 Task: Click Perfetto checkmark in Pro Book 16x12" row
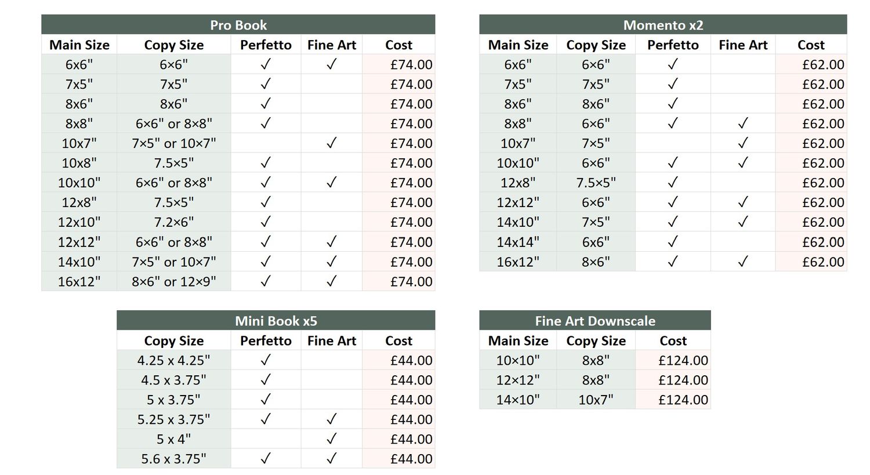(x=266, y=281)
